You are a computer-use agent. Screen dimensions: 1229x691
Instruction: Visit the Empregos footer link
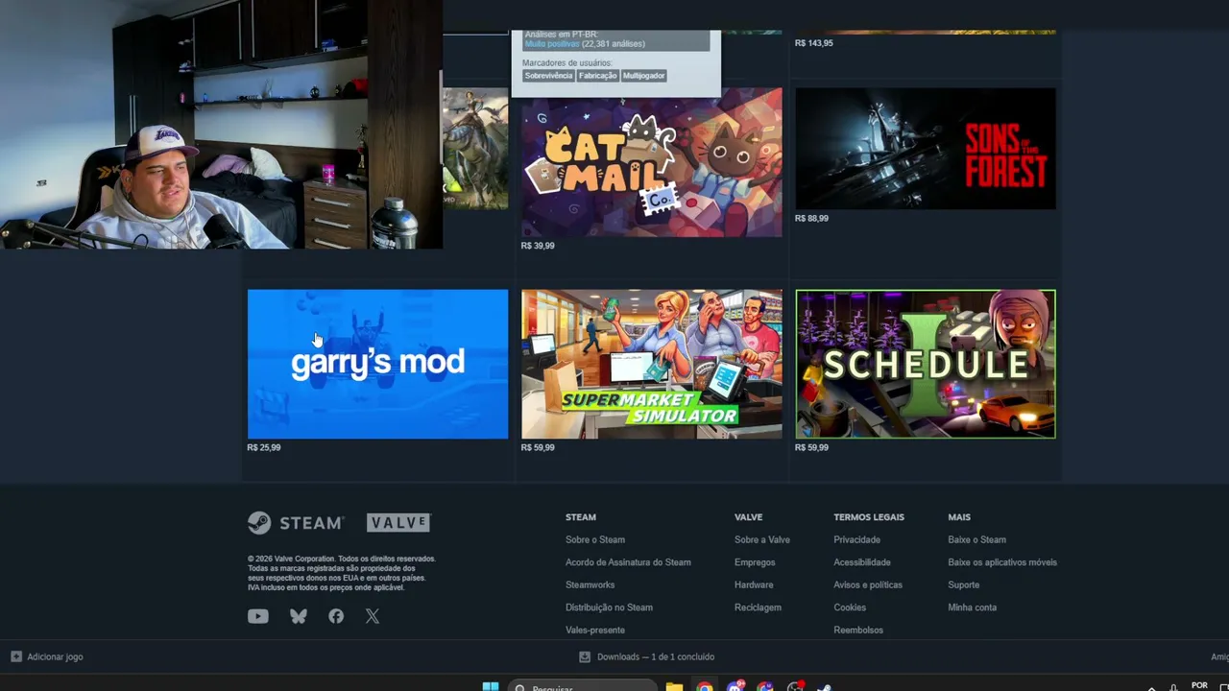pyautogui.click(x=755, y=562)
